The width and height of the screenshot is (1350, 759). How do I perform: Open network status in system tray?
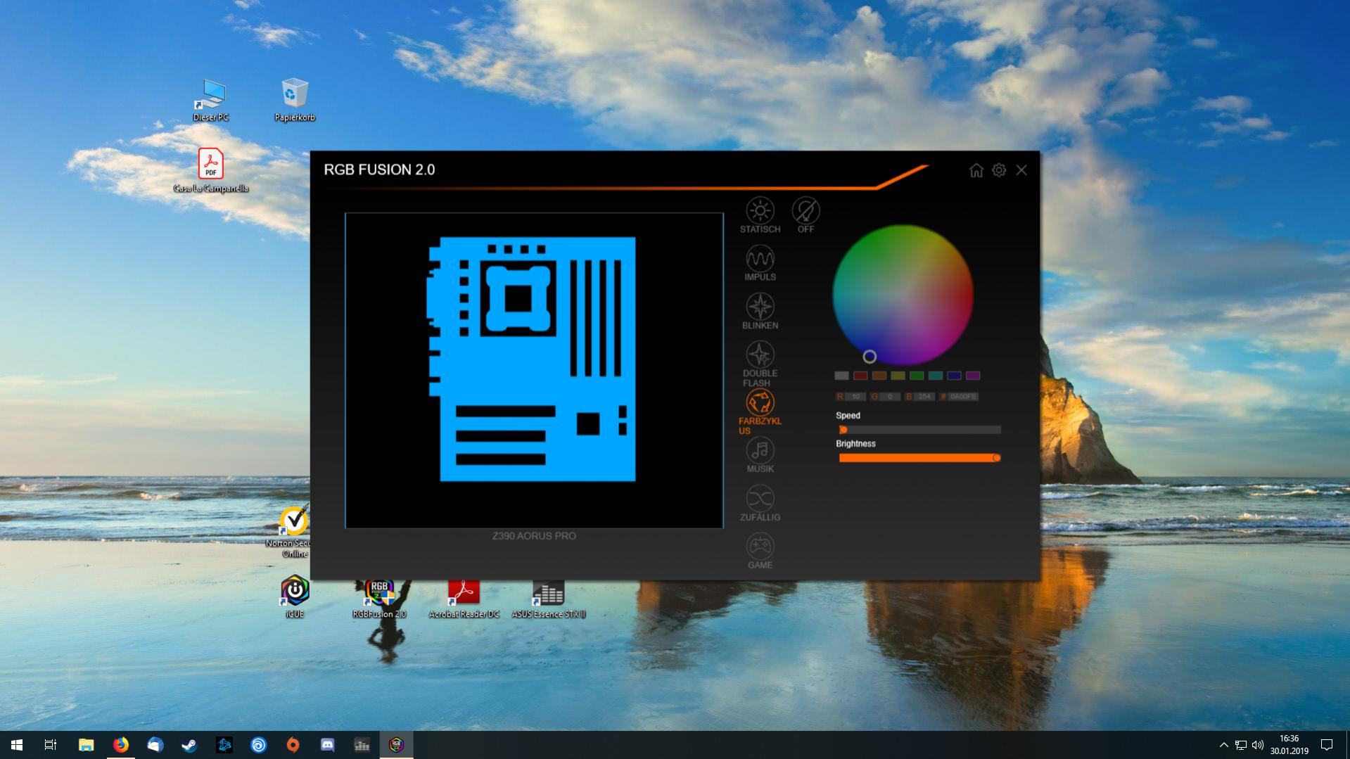(x=1241, y=745)
